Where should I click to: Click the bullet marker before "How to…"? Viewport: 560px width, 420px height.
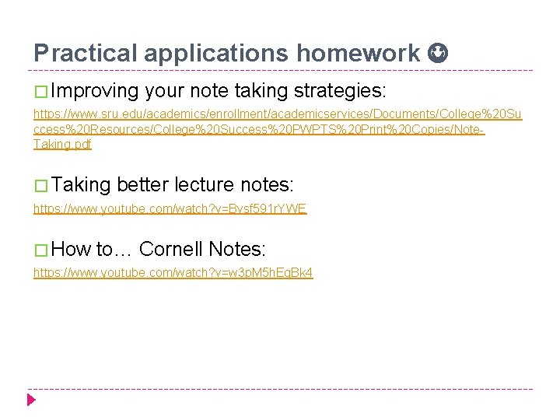[x=41, y=250]
